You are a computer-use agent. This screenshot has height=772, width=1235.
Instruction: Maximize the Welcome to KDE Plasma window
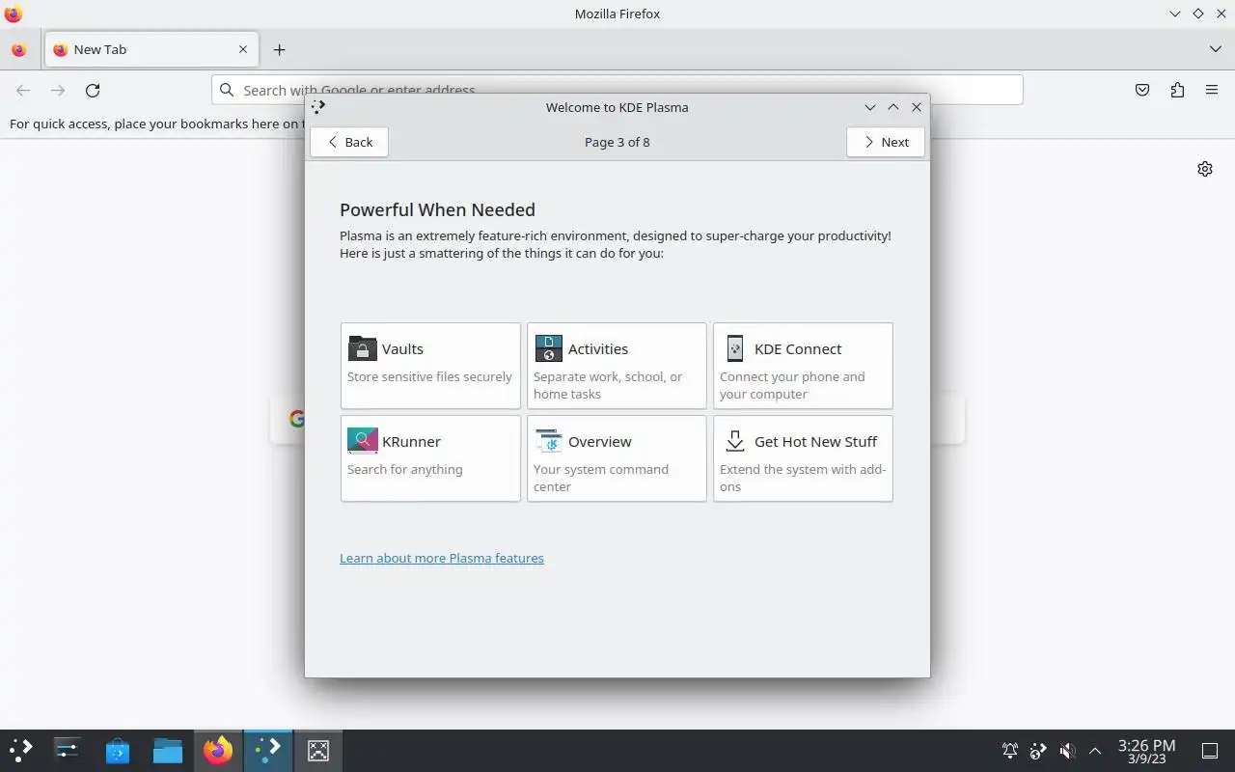(893, 107)
